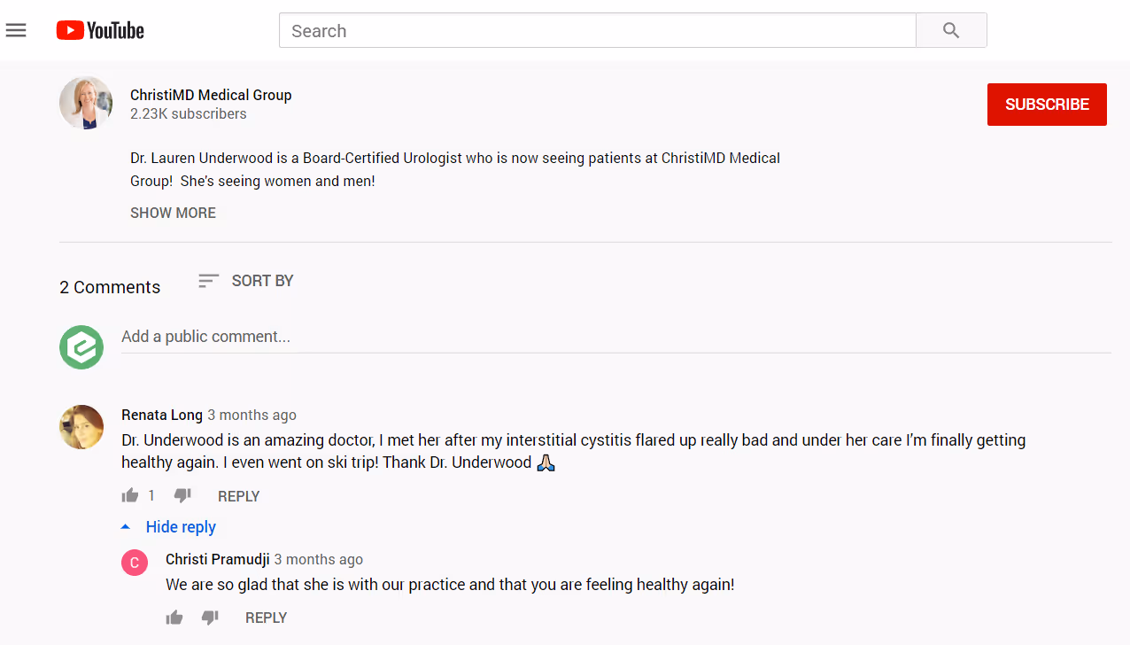Dislike Renata Long's comment

pos(182,495)
